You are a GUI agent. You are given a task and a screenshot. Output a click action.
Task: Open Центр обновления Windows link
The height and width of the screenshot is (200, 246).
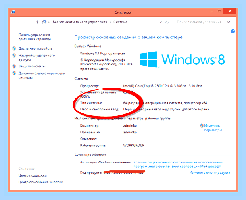41,182
